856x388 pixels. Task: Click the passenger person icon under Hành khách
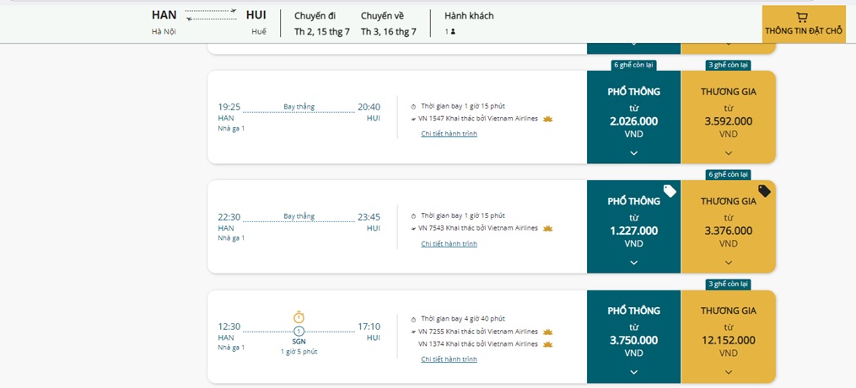(453, 32)
